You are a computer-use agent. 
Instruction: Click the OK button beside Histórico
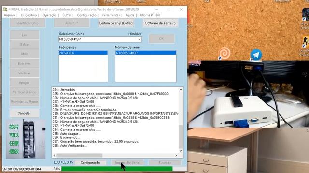point(161,39)
